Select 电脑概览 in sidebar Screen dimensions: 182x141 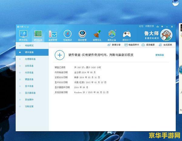click(x=32, y=45)
